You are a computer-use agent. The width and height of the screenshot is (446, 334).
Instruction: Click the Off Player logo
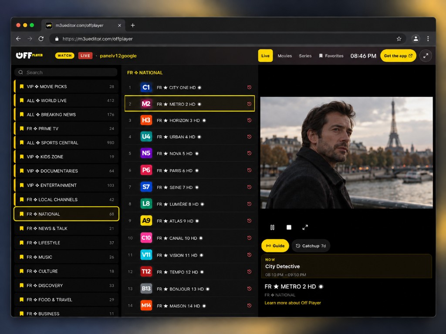29,55
